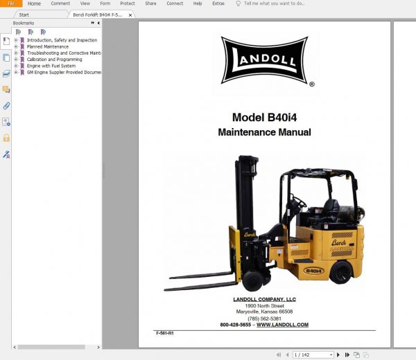Click the F-581-R1 document number text
Image resolution: width=416 pixels, height=360 pixels.
165,333
